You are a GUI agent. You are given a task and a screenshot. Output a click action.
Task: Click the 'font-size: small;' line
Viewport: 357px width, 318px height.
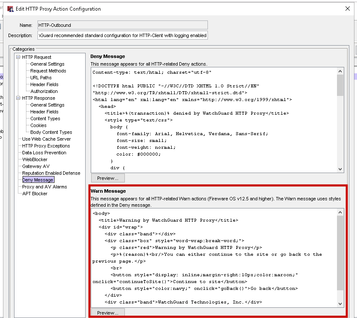(141, 141)
